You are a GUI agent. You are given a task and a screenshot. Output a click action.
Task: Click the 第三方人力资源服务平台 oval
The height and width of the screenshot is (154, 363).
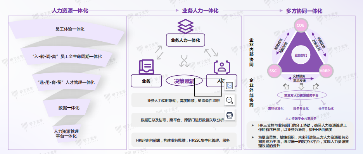[302, 95]
